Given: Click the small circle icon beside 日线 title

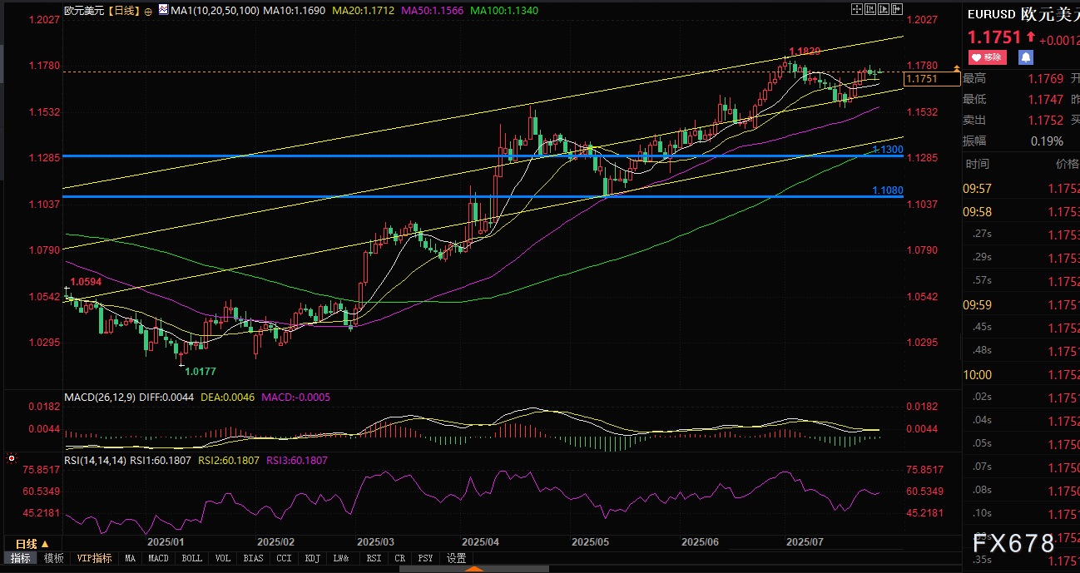Looking at the screenshot, I should pos(148,12).
